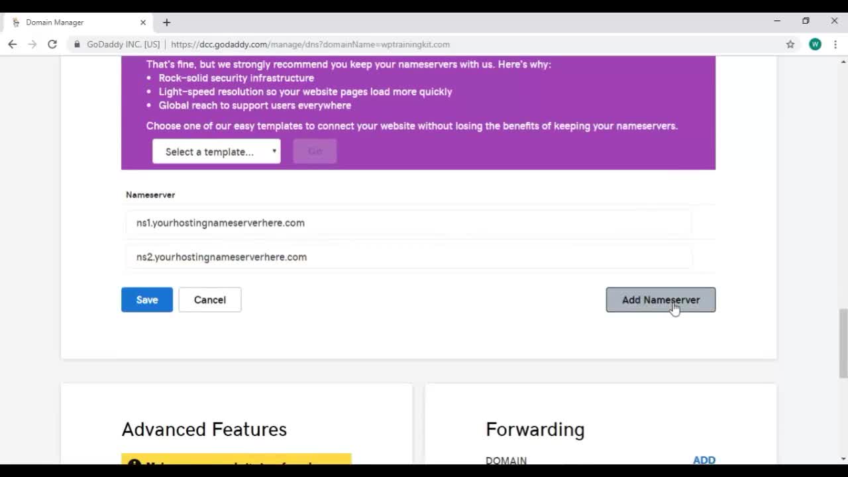
Task: Click the page vertical scrollbar thumb
Action: click(x=843, y=341)
